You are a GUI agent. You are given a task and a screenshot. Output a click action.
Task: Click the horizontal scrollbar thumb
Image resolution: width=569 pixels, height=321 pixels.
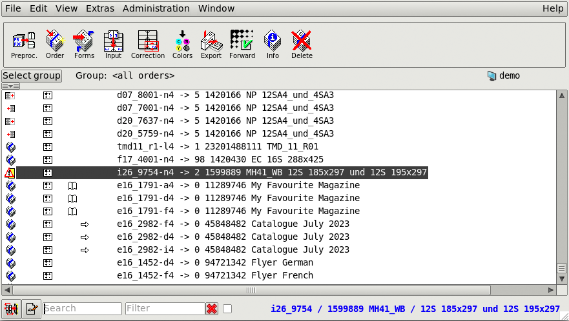point(251,290)
